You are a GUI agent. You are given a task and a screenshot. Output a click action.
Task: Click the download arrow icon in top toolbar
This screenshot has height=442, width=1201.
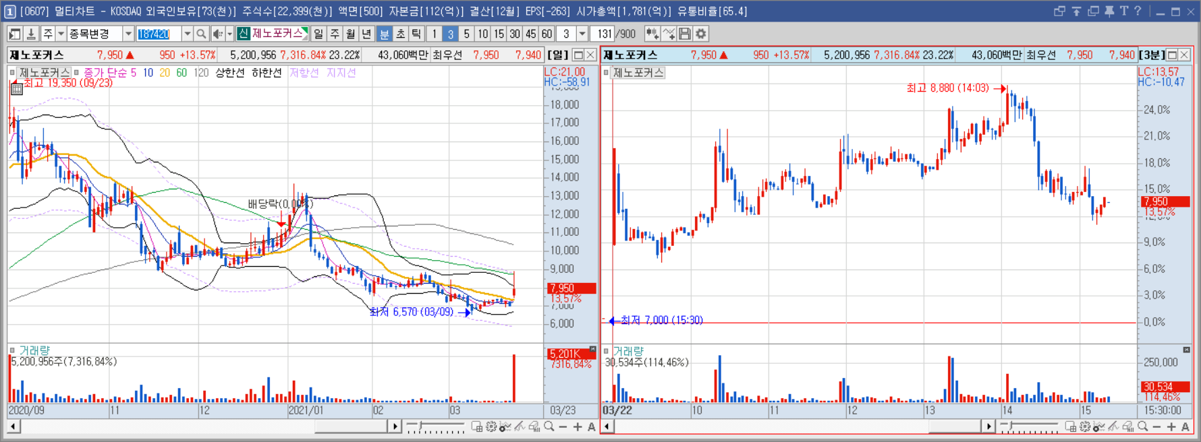tap(30, 34)
